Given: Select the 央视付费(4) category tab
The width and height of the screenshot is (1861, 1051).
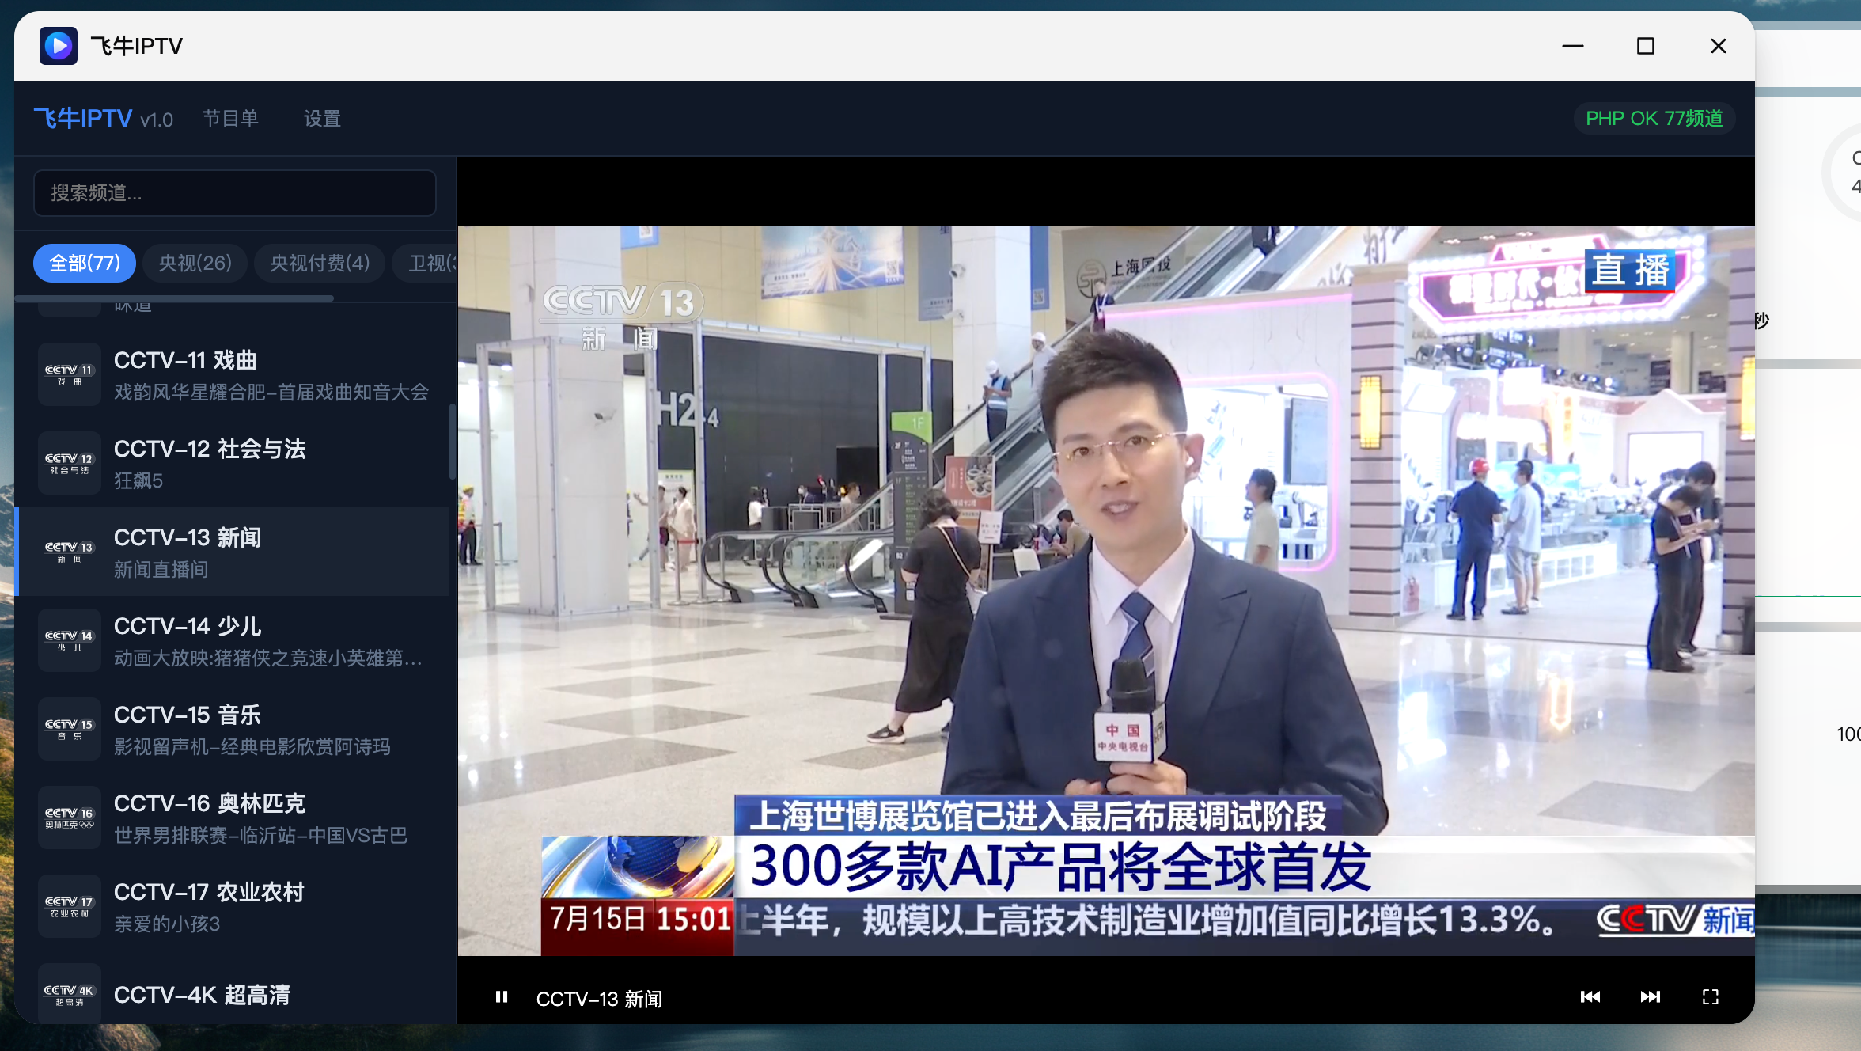Looking at the screenshot, I should [320, 263].
